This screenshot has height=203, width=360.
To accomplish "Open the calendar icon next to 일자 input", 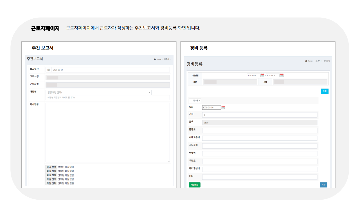I will click(x=223, y=107).
